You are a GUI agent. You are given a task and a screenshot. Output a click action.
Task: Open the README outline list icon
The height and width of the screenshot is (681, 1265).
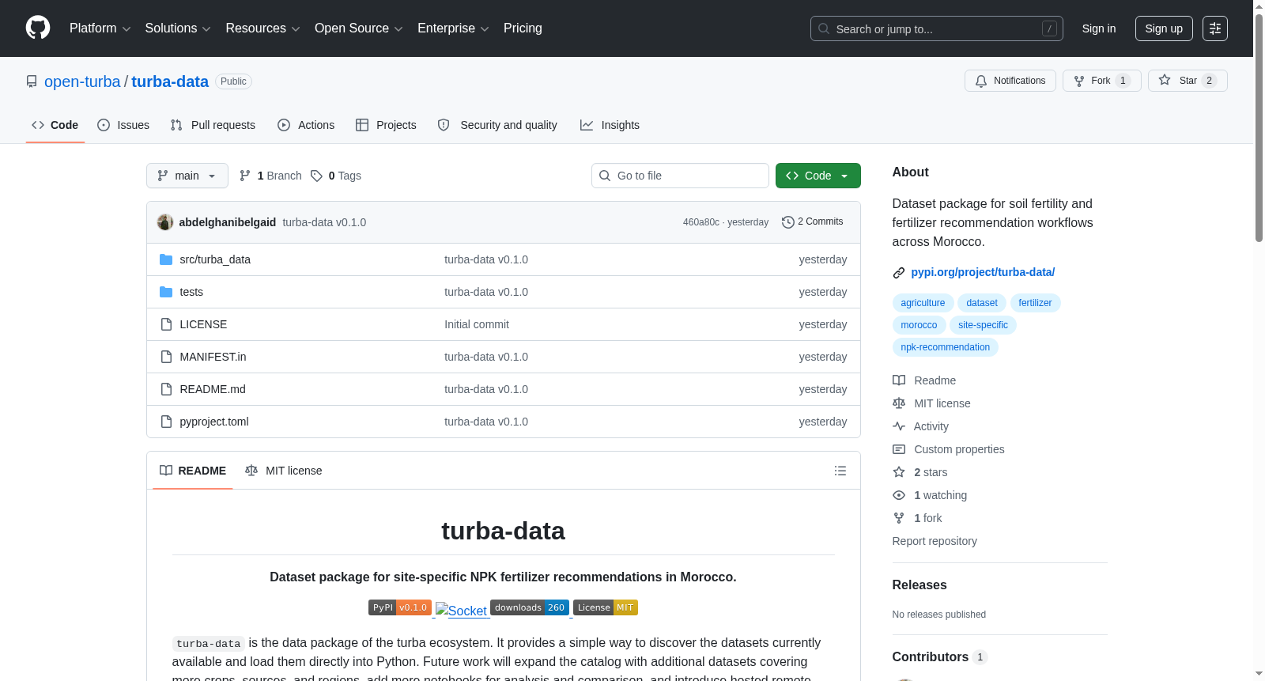[840, 471]
